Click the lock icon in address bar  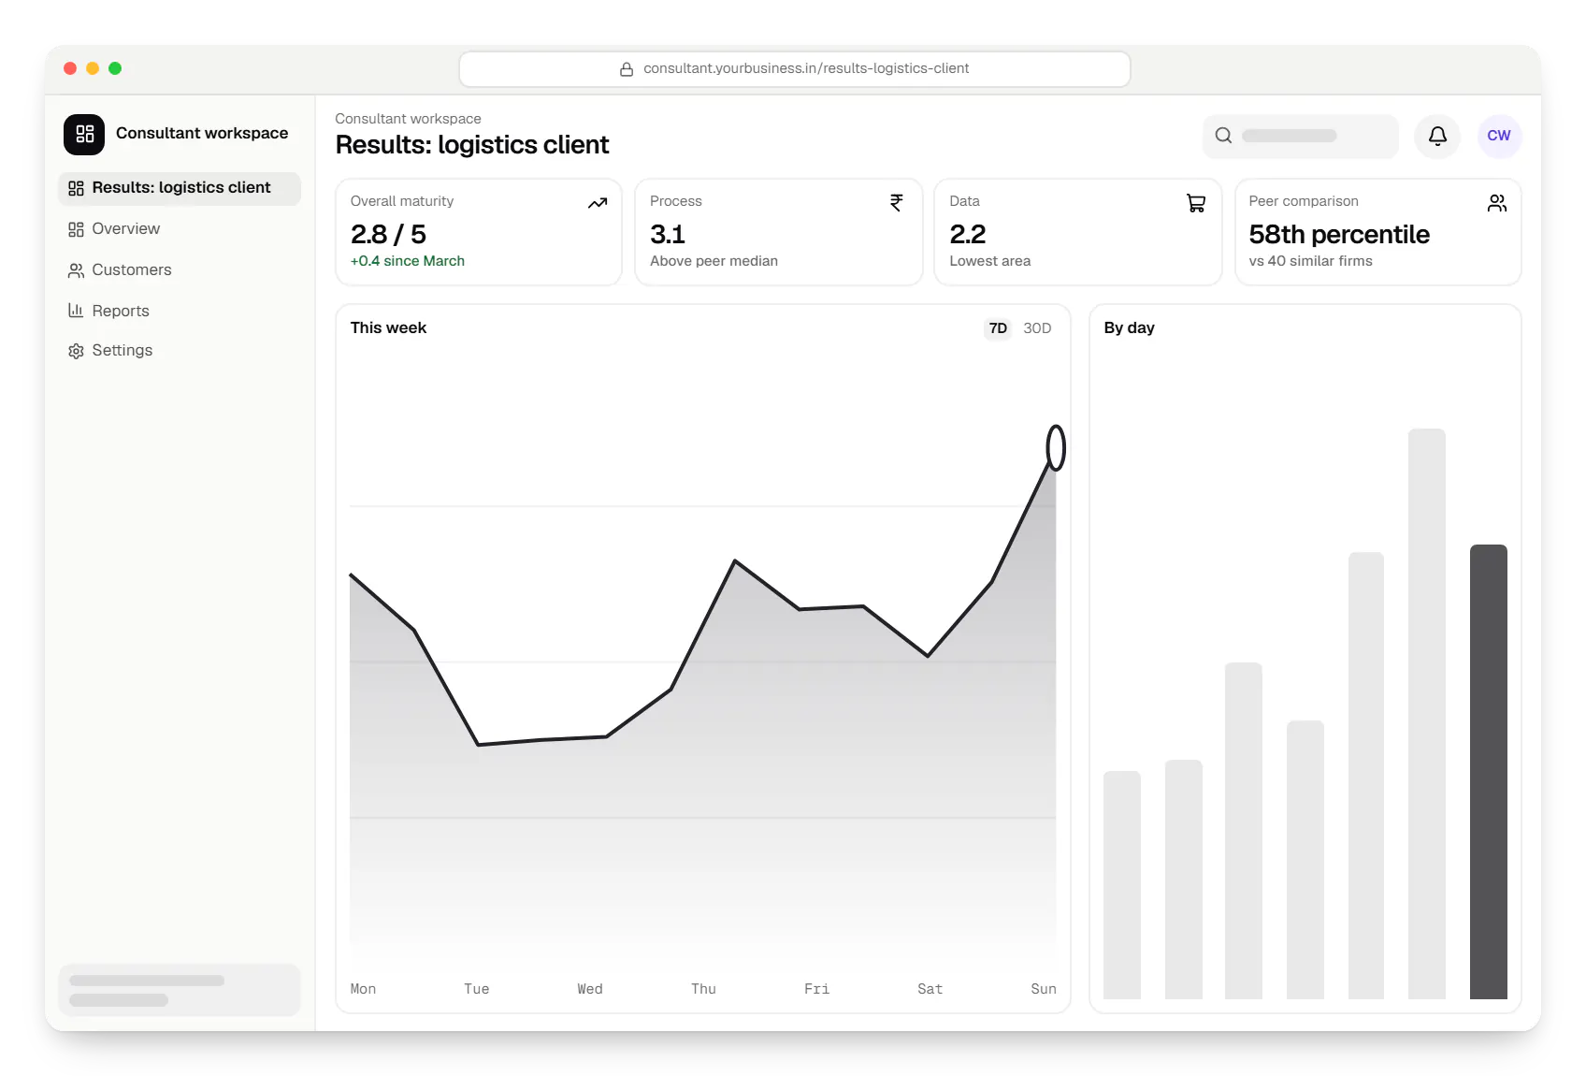point(627,69)
